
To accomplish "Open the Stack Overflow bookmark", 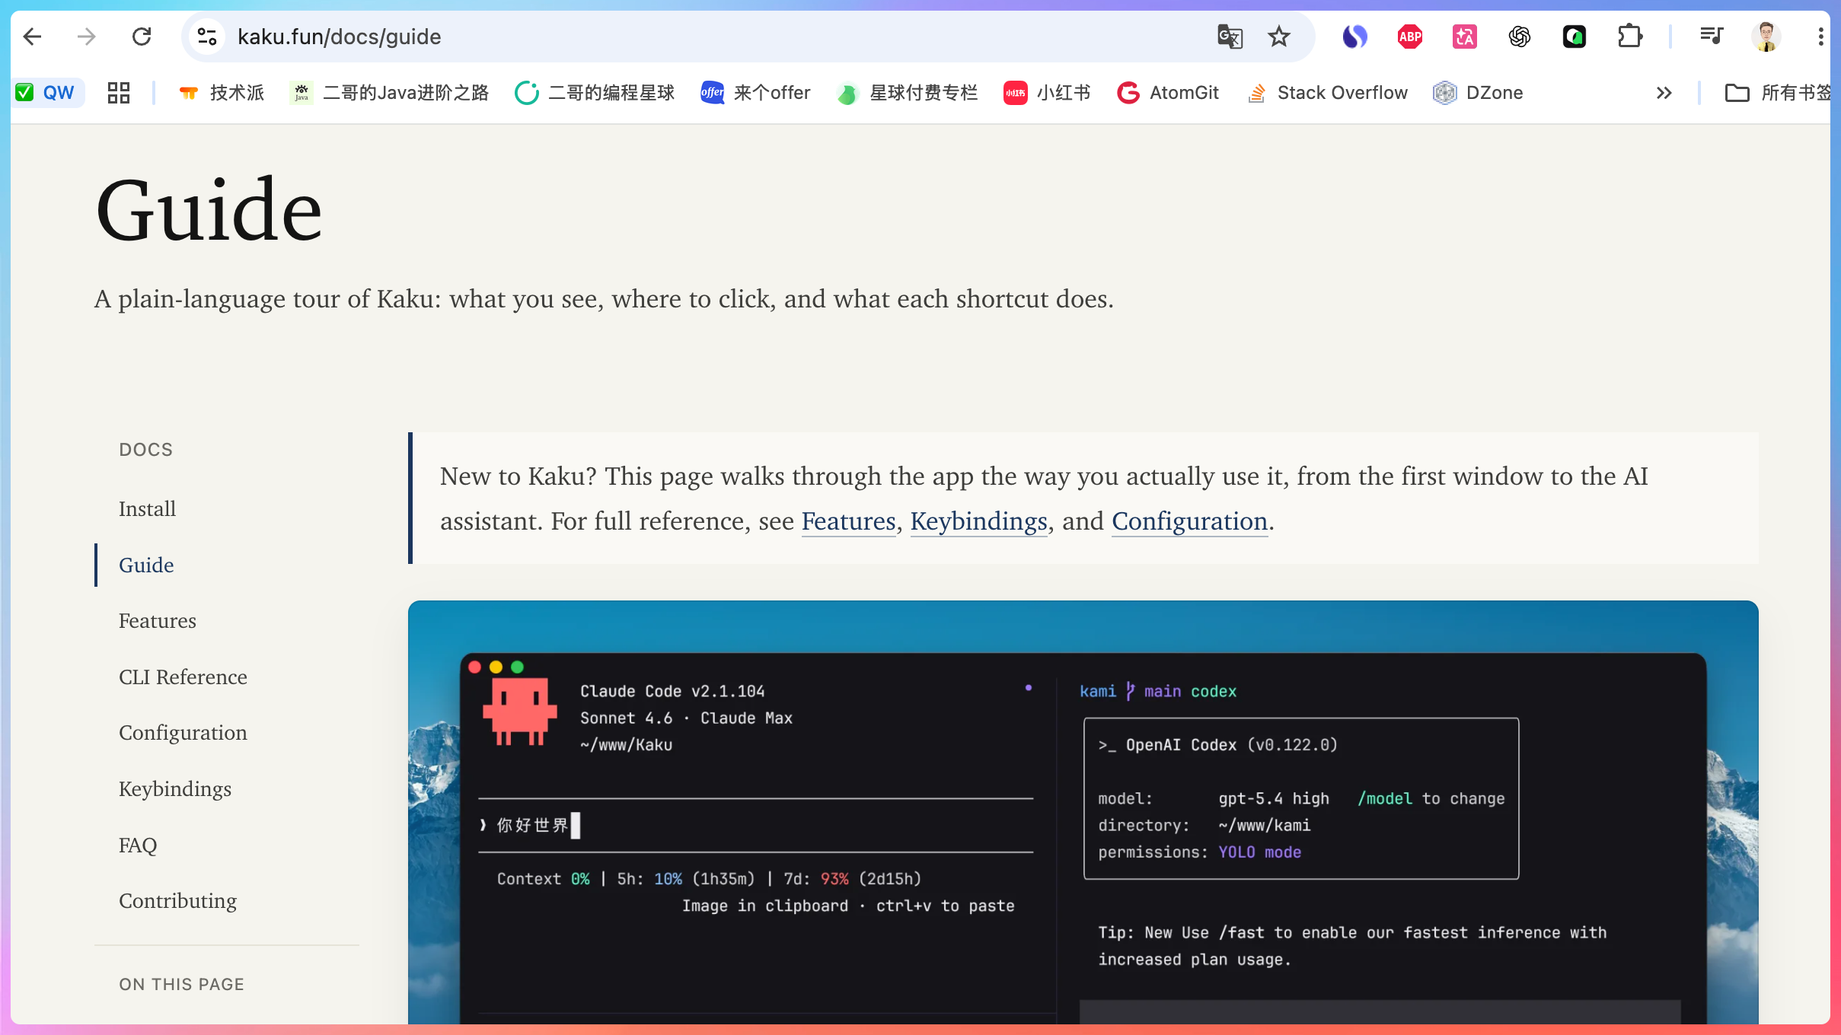I will (1327, 93).
